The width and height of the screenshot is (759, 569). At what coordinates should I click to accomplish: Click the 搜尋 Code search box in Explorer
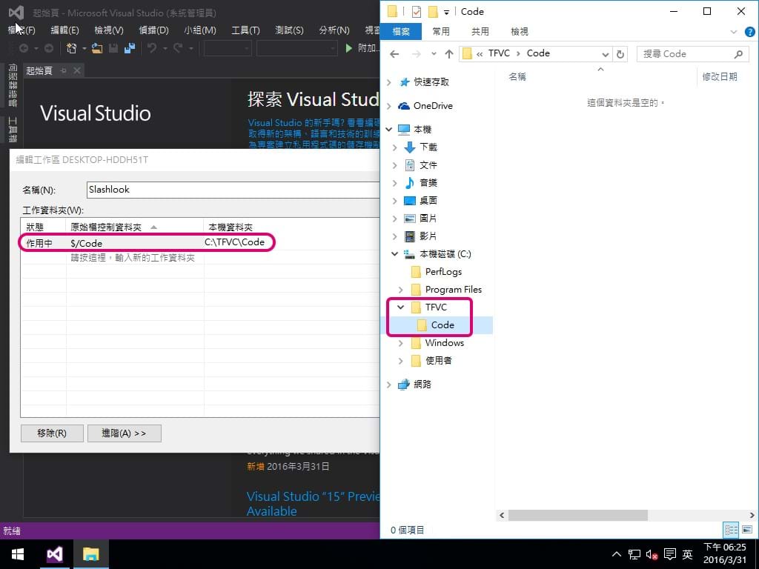tap(692, 54)
